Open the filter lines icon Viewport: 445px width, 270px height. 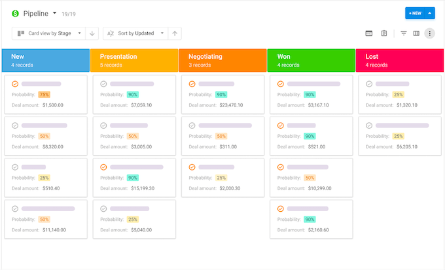[404, 33]
